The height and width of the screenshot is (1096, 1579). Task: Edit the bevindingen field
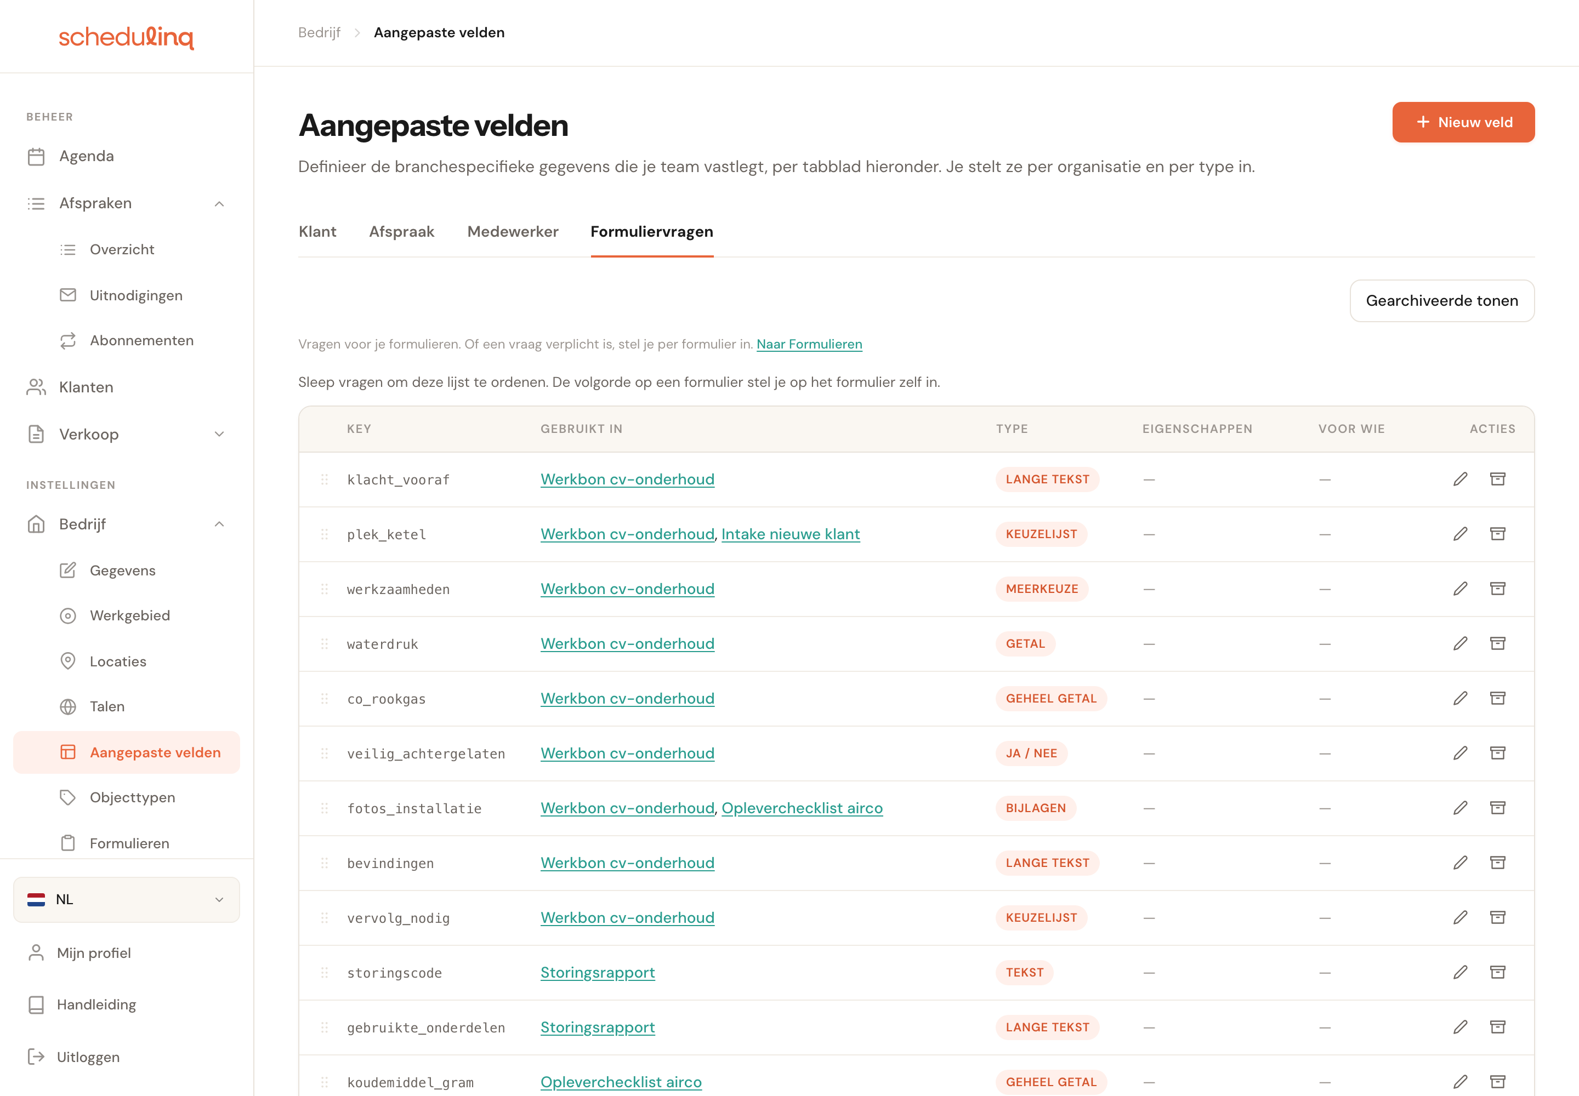[1460, 863]
